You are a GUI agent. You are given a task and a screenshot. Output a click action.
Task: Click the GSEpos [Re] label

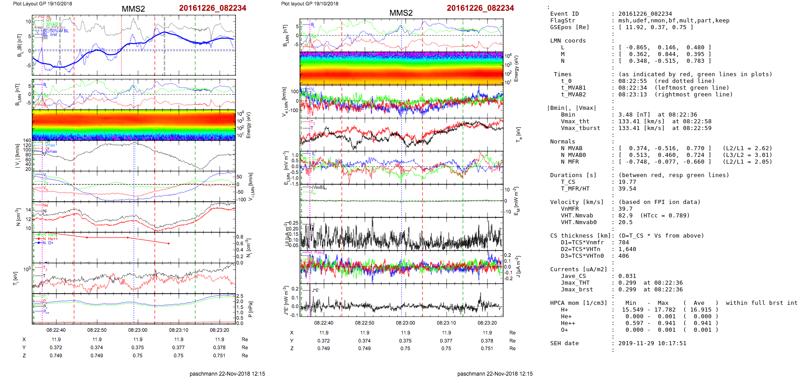(570, 27)
